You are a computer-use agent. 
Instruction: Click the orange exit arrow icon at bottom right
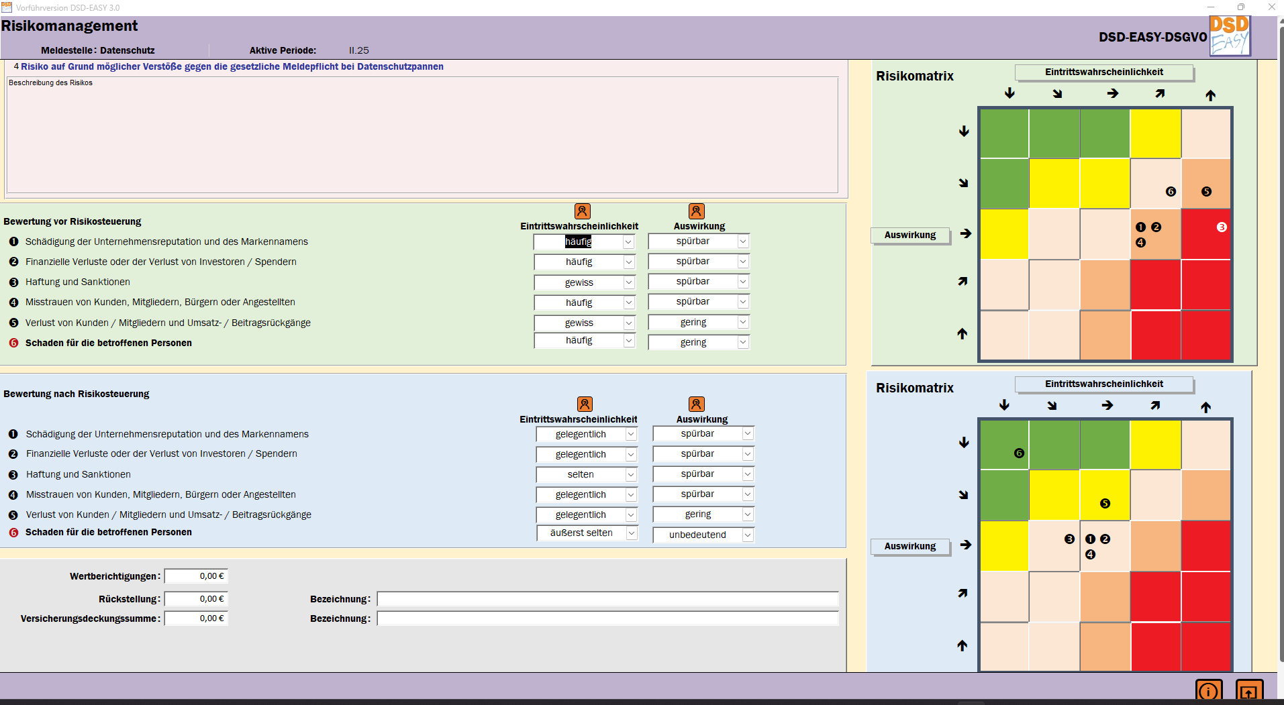pyautogui.click(x=1248, y=691)
